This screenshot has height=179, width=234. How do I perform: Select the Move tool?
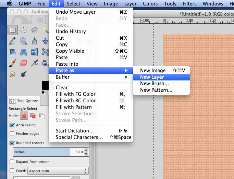45,41
